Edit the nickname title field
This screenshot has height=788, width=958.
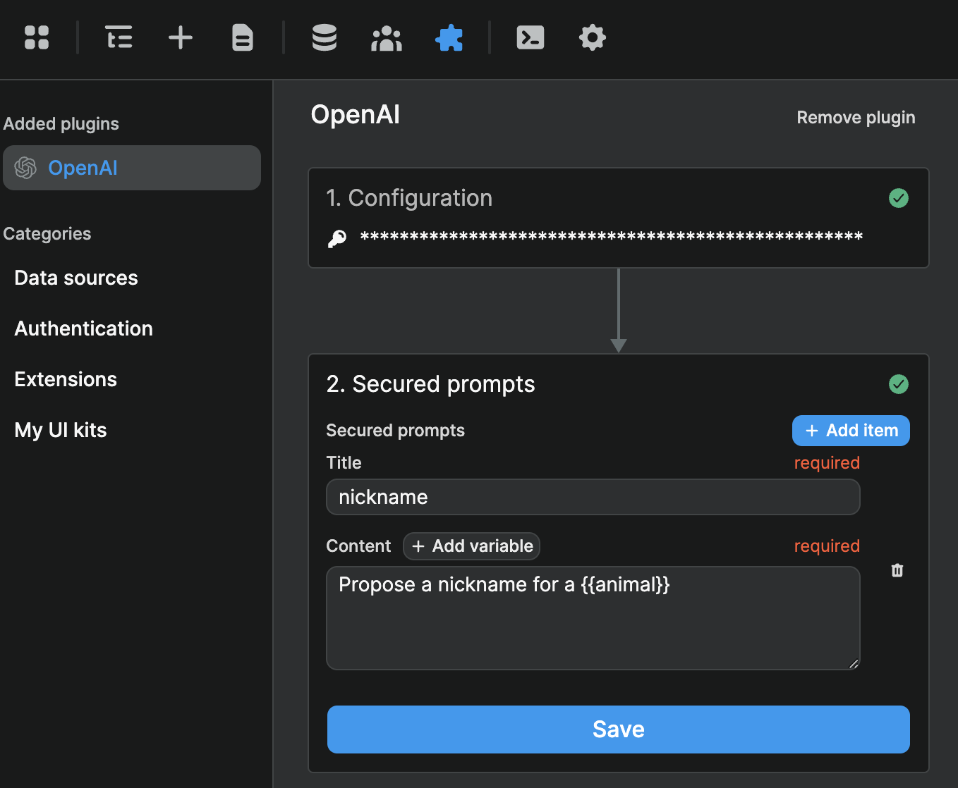[x=593, y=497]
